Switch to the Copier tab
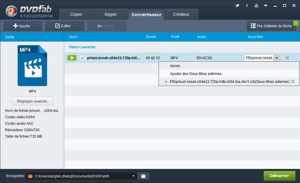Image resolution: width=300 pixels, height=183 pixels. click(76, 15)
